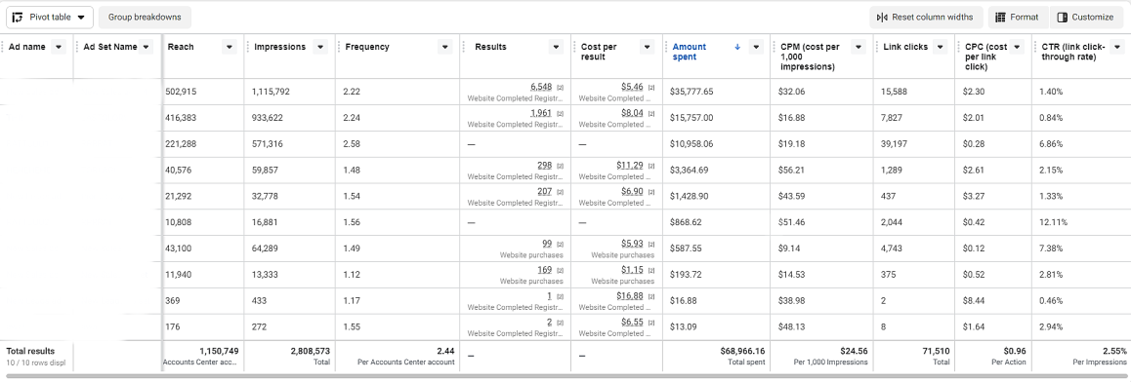Click the Frequency column header label
Image resolution: width=1131 pixels, height=382 pixels.
tap(367, 47)
